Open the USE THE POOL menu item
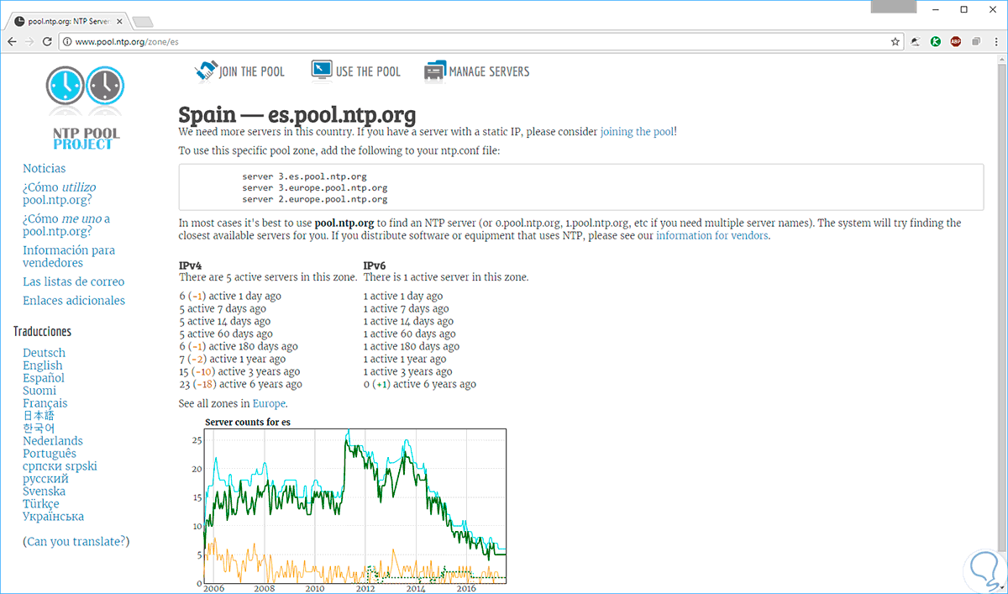Image resolution: width=1008 pixels, height=594 pixels. pyautogui.click(x=368, y=71)
